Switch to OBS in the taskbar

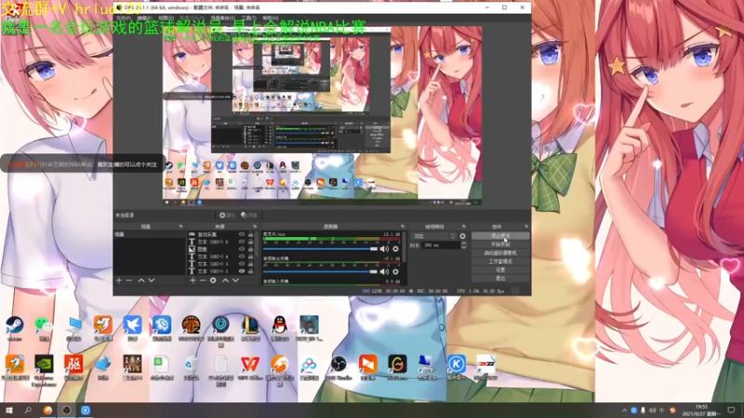click(x=66, y=411)
